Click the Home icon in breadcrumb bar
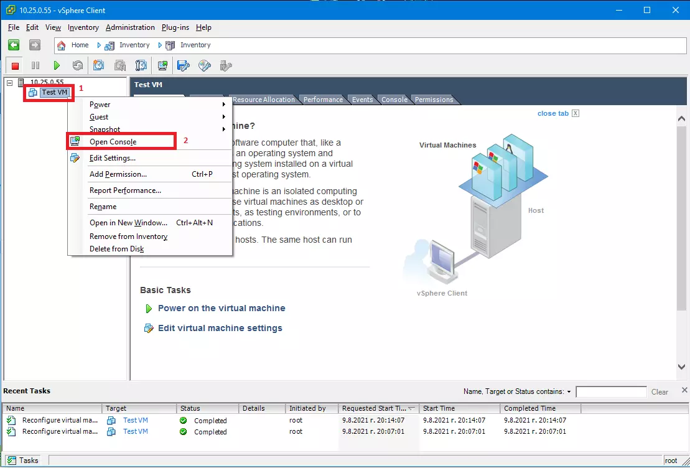The image size is (690, 468). coord(62,45)
